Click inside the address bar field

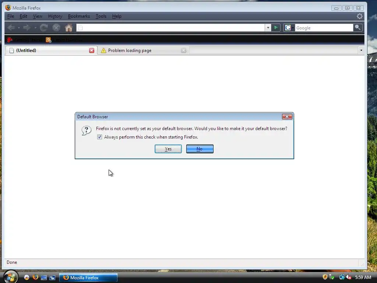(171, 28)
